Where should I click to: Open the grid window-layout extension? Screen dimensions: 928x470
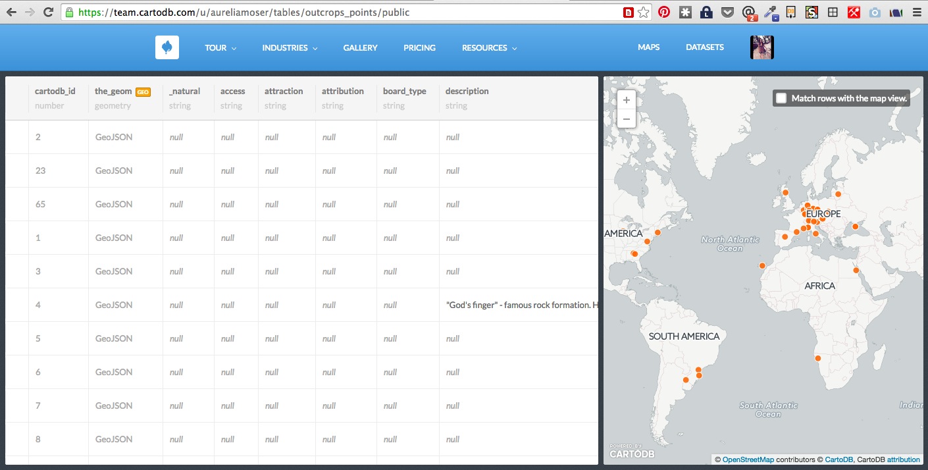(x=833, y=12)
